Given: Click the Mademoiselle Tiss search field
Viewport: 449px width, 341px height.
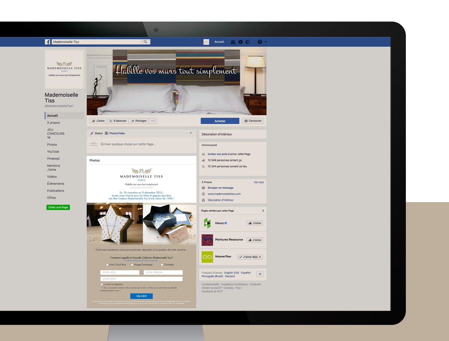Looking at the screenshot, I should click(96, 42).
